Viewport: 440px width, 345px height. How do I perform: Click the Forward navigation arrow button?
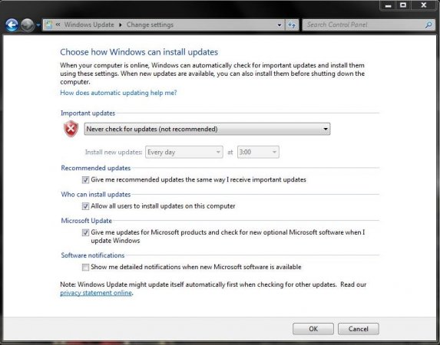(x=27, y=25)
